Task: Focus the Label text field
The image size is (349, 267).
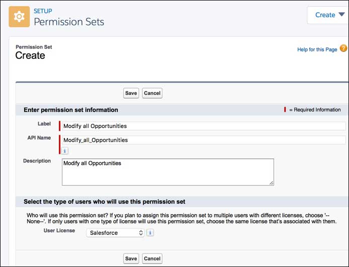Action: [x=204, y=126]
